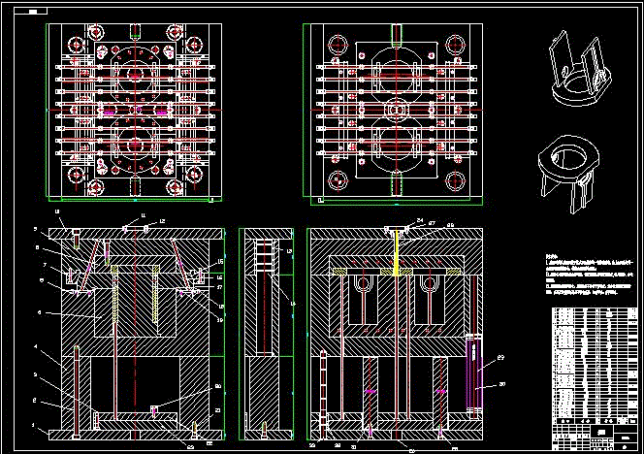
Task: Click part balloon number 4
Action: tap(36, 347)
